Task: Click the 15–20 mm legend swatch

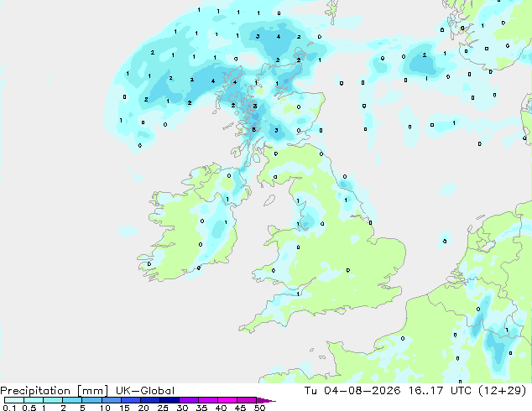Action: coord(130,400)
